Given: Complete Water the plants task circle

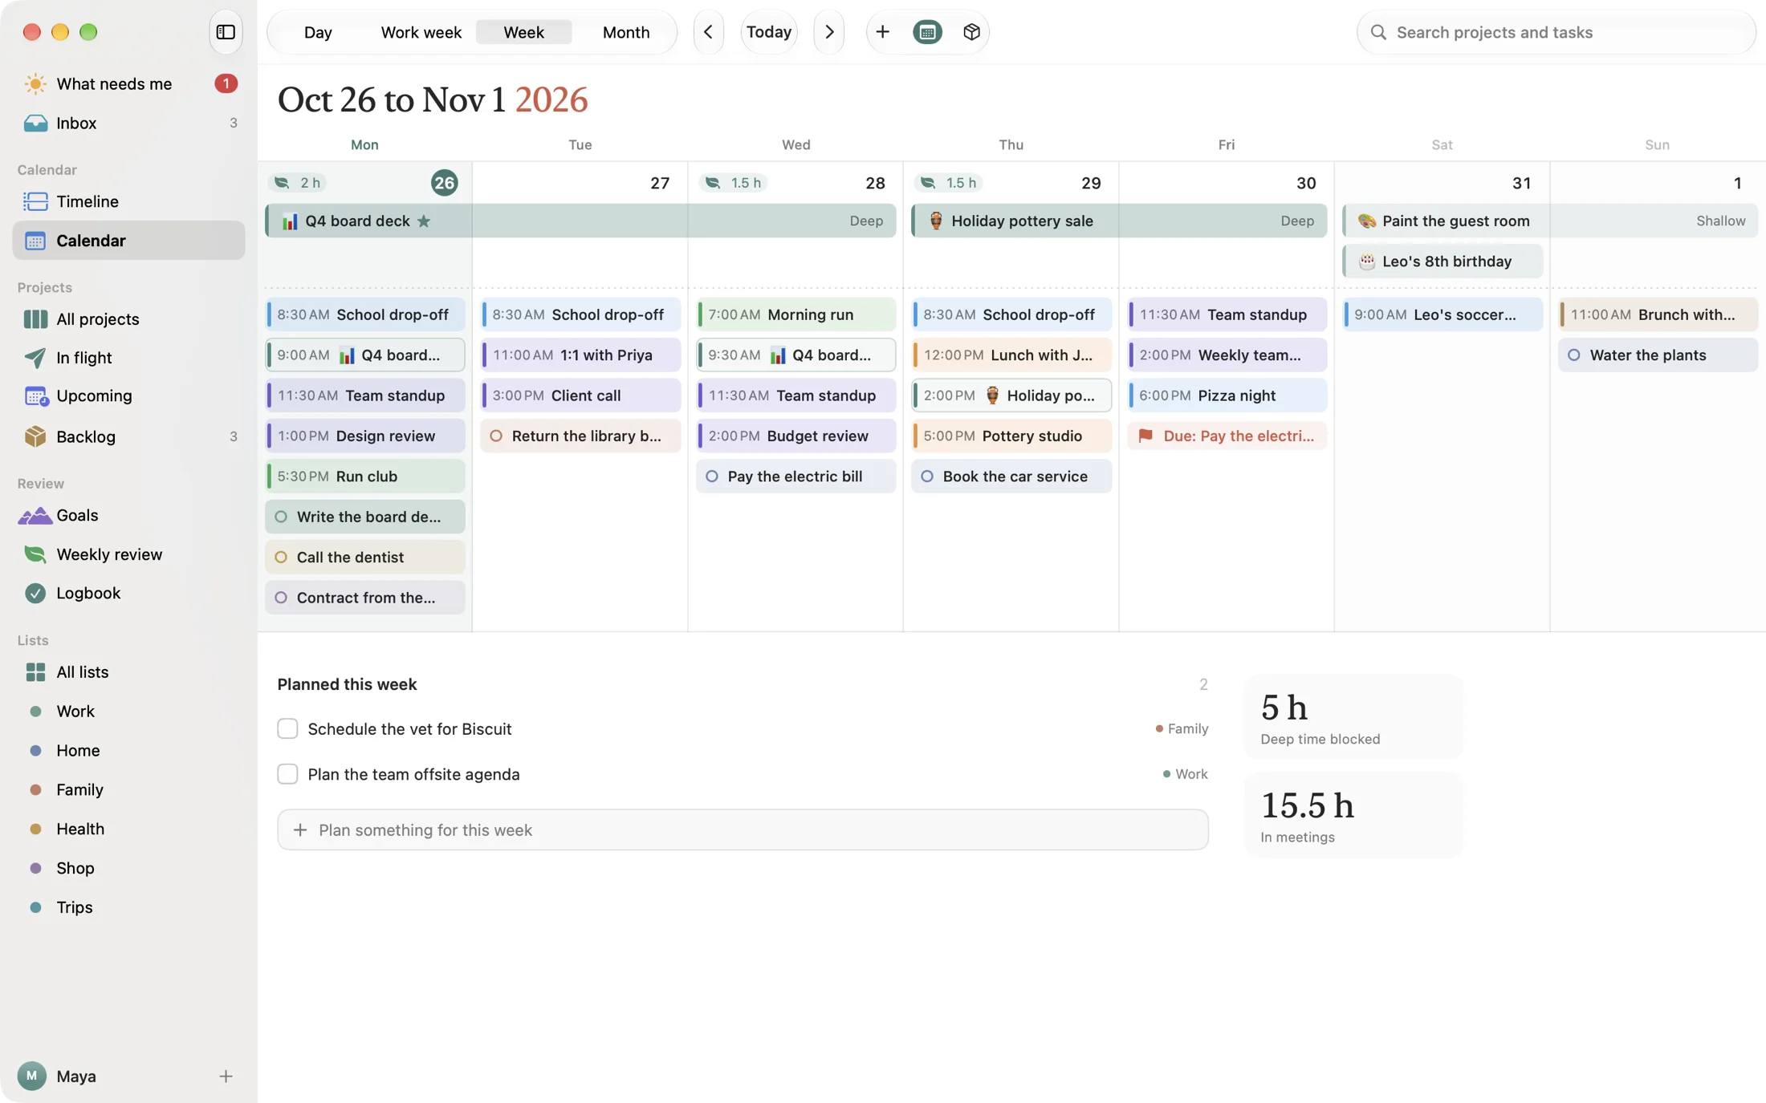Looking at the screenshot, I should (1573, 355).
